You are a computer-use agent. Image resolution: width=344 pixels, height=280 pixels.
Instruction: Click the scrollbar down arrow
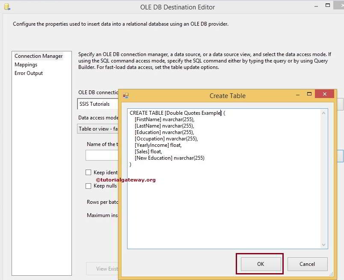click(323, 244)
